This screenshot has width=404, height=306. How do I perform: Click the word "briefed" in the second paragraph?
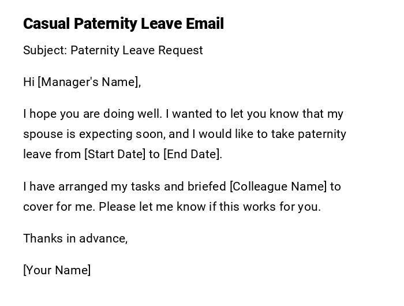(x=208, y=186)
